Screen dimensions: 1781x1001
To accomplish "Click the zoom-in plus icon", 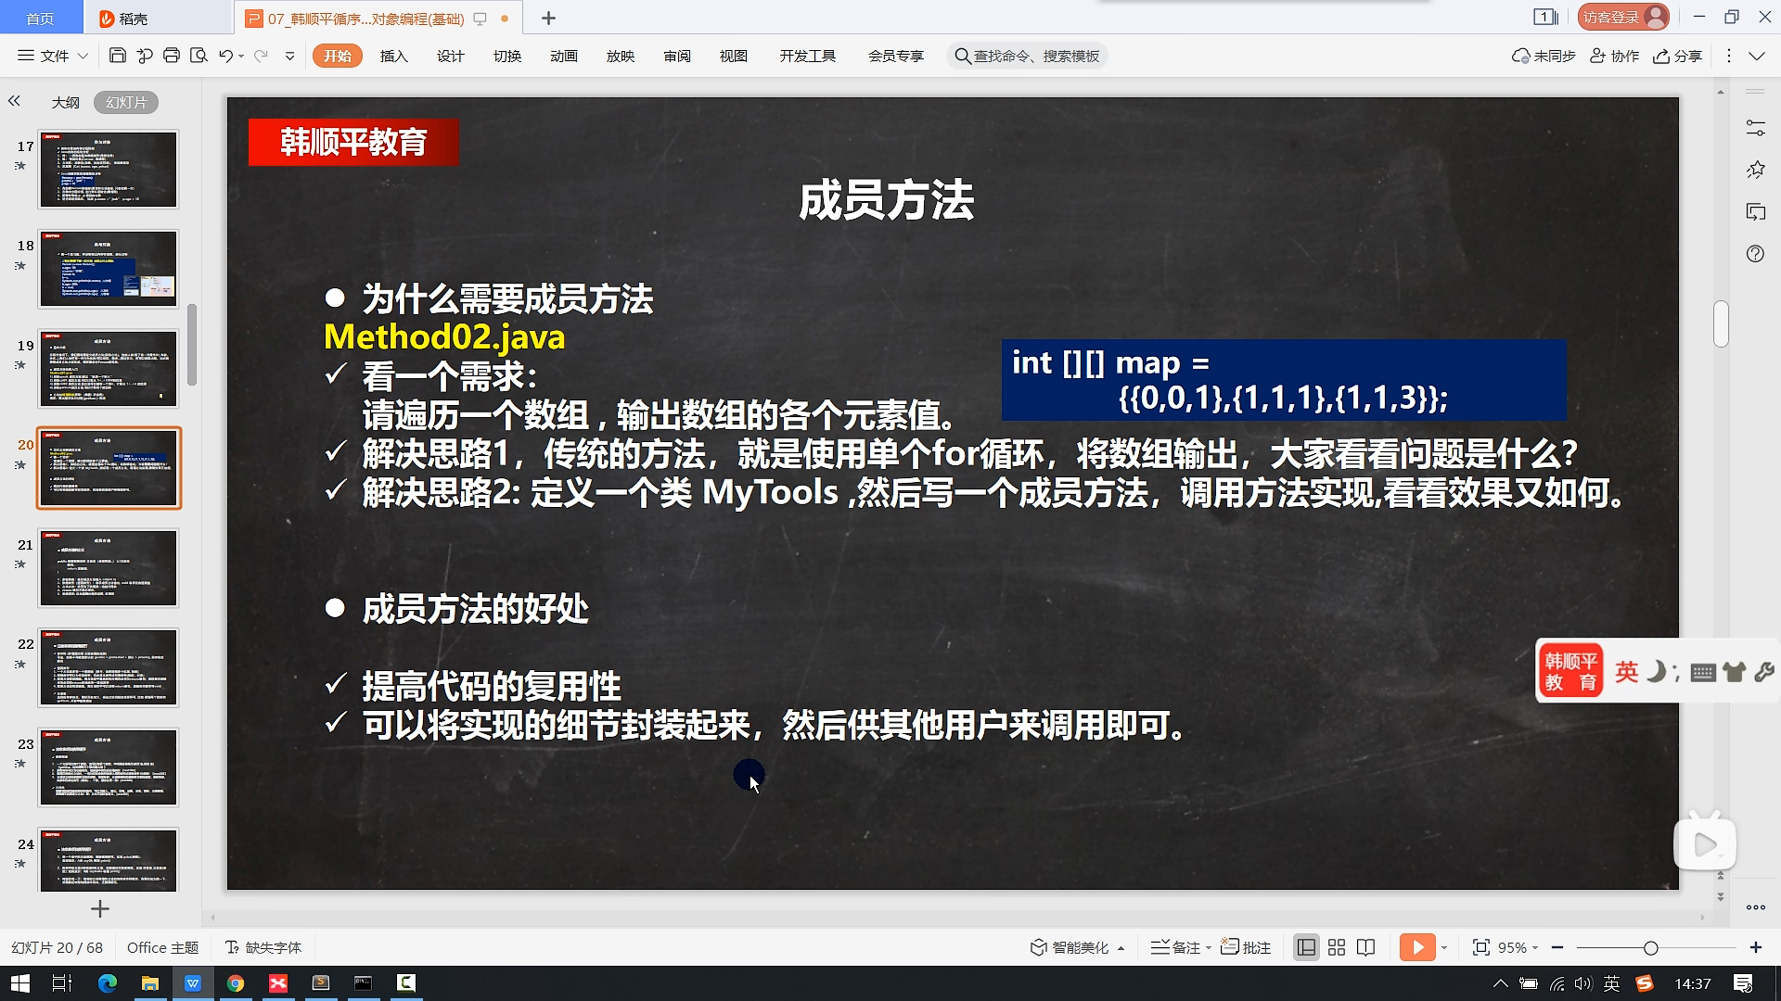I will click(1755, 947).
